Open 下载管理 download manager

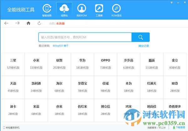[179, 128]
